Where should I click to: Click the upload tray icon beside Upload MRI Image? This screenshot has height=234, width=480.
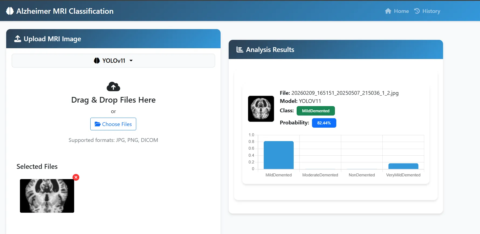tap(18, 39)
